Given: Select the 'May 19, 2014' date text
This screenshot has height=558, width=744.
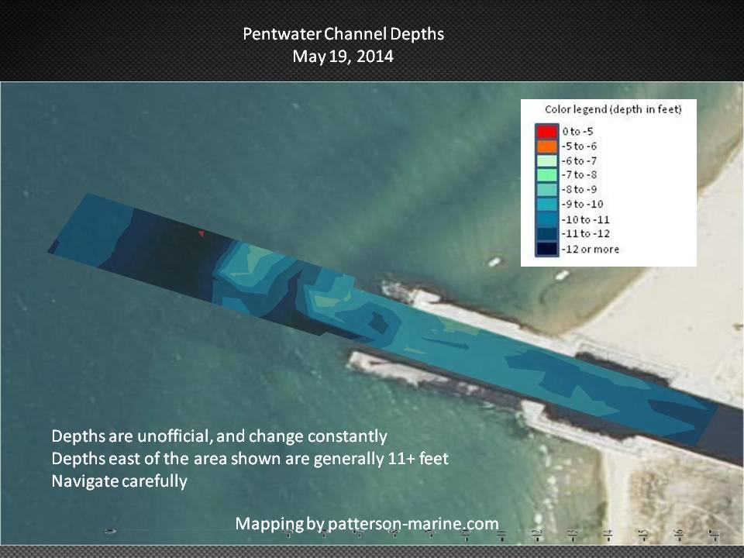Looking at the screenshot, I should tap(343, 57).
